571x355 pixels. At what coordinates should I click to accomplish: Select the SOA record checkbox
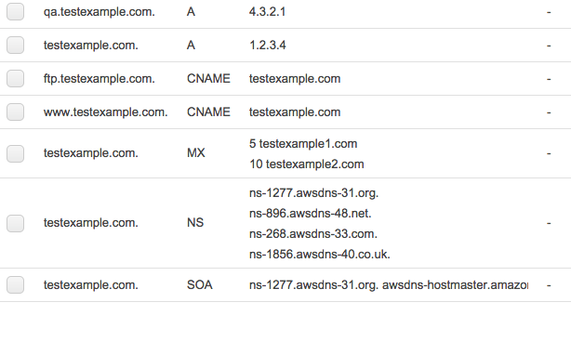pyautogui.click(x=15, y=284)
